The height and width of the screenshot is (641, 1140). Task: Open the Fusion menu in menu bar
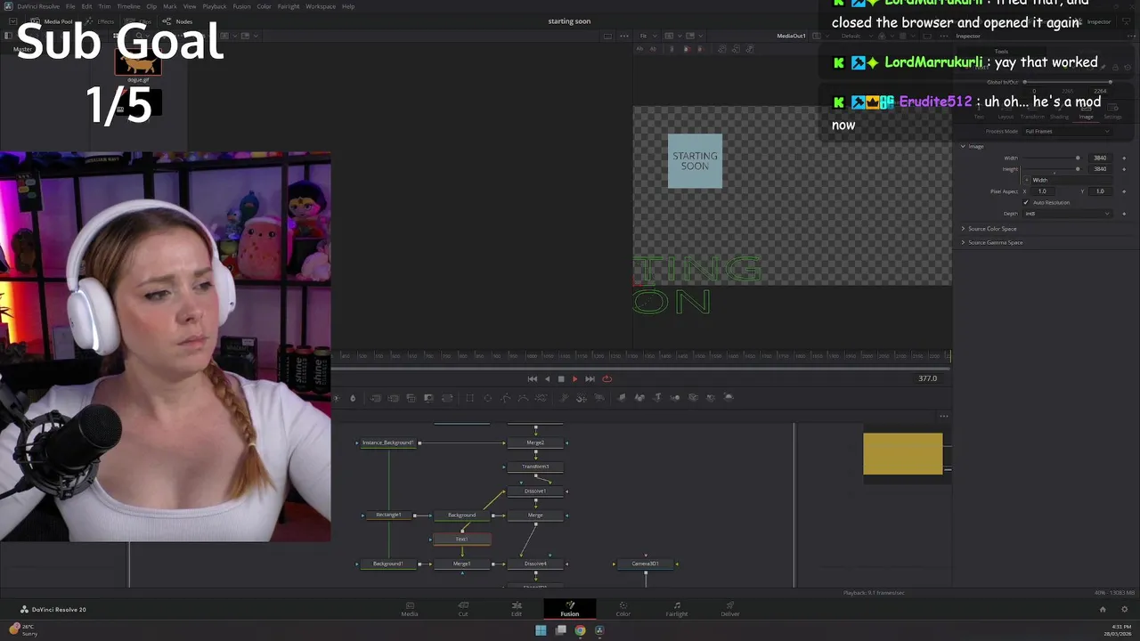[x=241, y=6]
